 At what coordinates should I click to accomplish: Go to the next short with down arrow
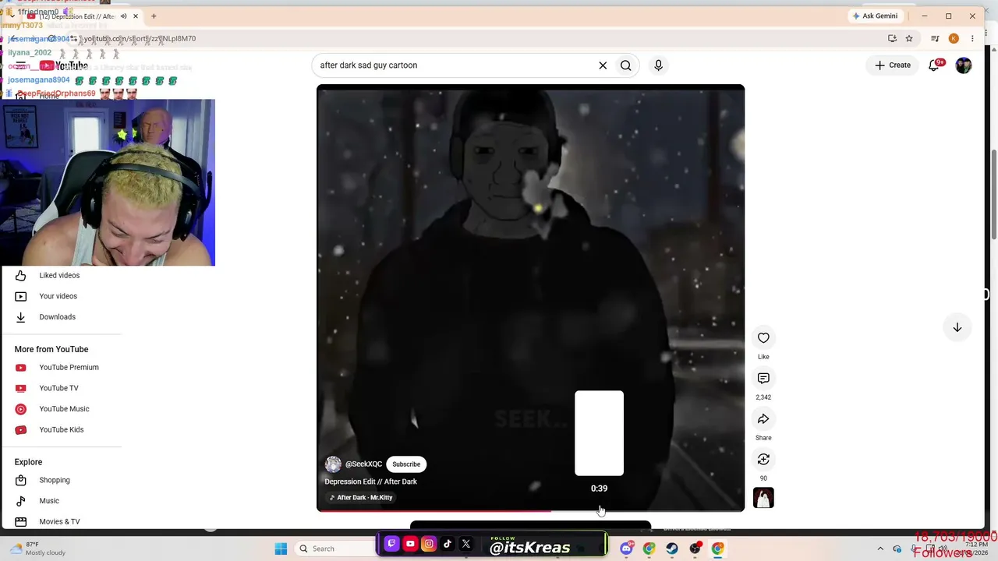tap(957, 327)
